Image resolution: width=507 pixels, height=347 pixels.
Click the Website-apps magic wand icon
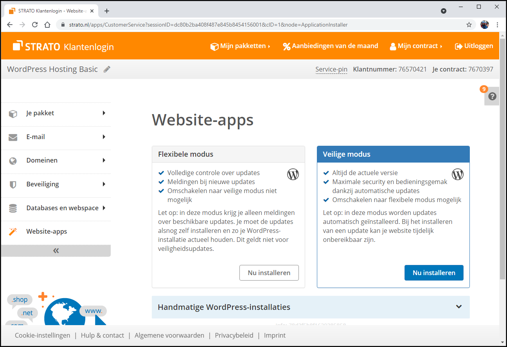13,231
